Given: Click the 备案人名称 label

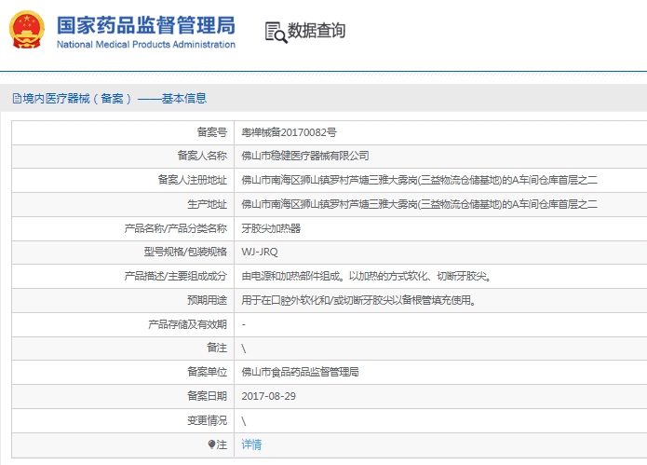Looking at the screenshot, I should [202, 156].
